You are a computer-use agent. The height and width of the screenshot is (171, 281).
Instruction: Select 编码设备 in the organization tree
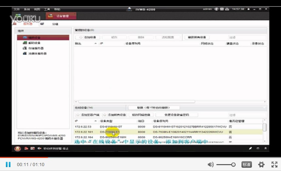click(x=43, y=38)
